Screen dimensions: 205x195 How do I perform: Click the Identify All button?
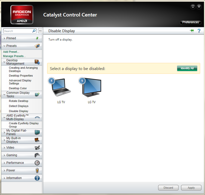[187, 68]
